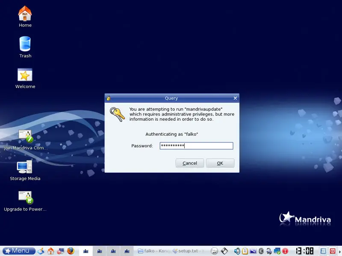The height and width of the screenshot is (256, 342).
Task: Switch to virtual desktop 2
Action: tap(99, 251)
